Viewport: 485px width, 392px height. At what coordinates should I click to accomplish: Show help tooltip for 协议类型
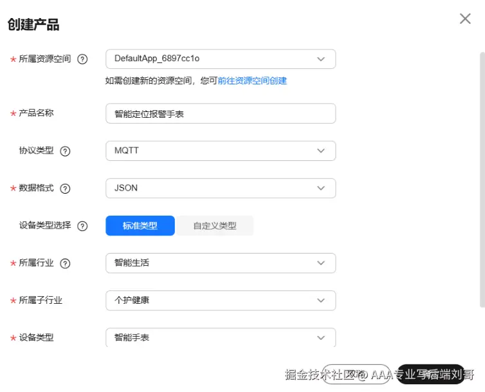pos(65,151)
